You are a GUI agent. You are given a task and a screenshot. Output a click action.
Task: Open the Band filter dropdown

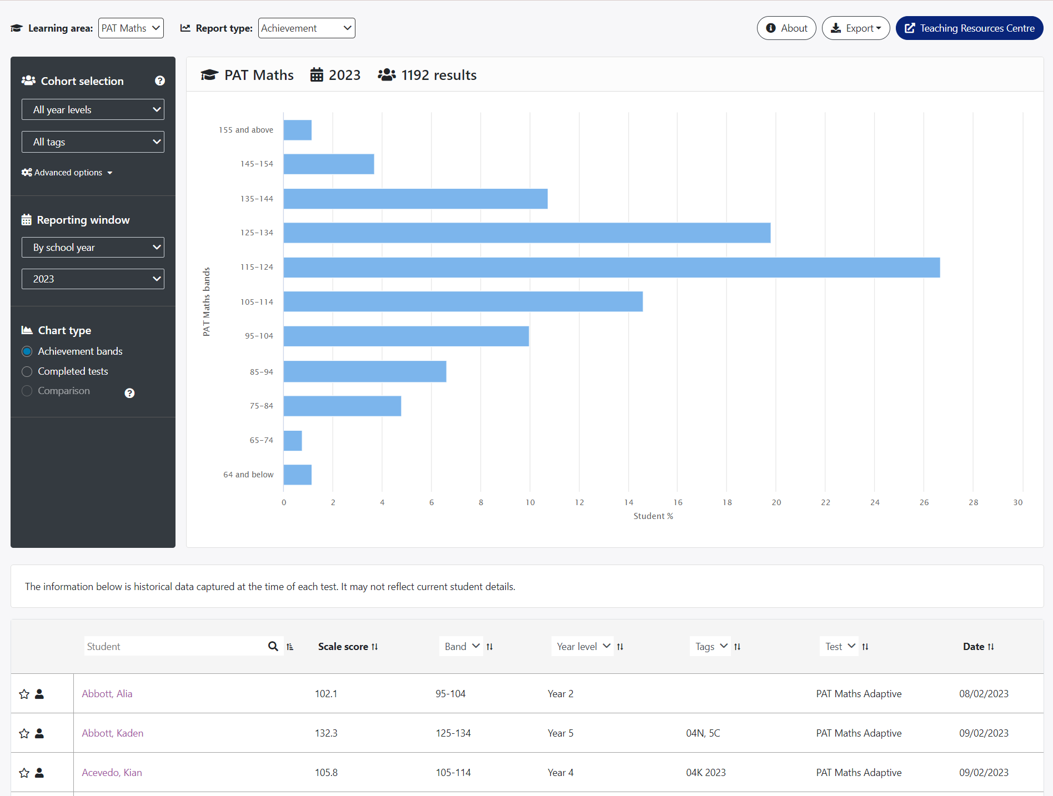point(461,646)
